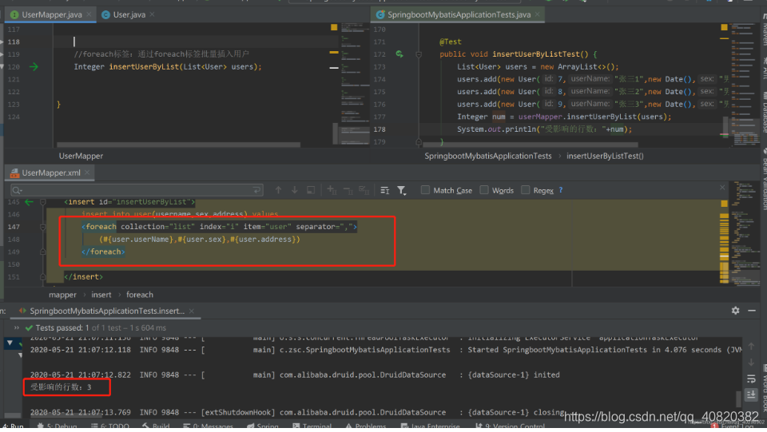
Task: Collapse the test method fold on line 172
Action: coord(419,54)
